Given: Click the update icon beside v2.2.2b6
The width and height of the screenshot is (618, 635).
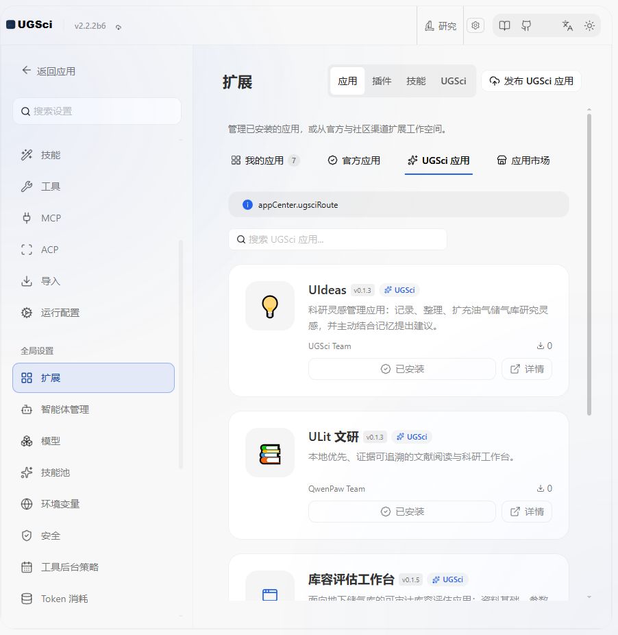Looking at the screenshot, I should click(118, 27).
